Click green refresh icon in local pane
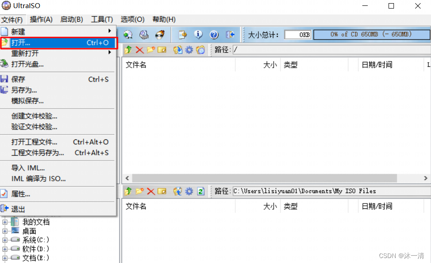431x263 pixels. point(201,191)
